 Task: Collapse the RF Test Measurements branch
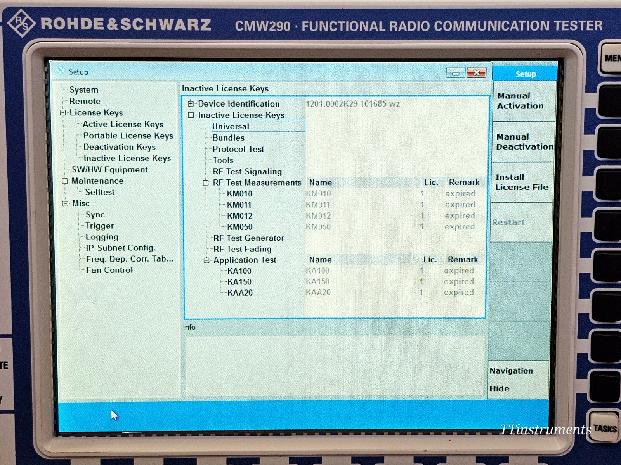(x=206, y=183)
